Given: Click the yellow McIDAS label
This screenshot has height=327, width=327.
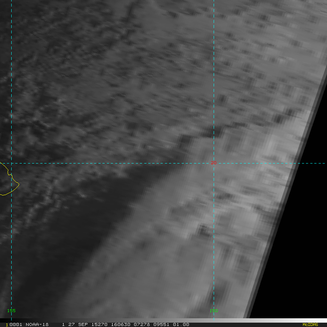Looking at the screenshot, I should (x=310, y=324).
